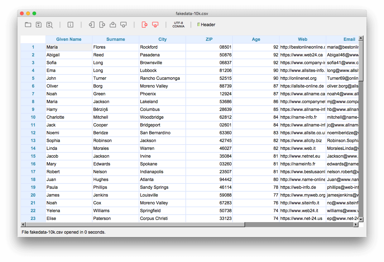384x262 pixels.
Task: Open the UTF-8 COMMA encoding settings
Action: click(178, 25)
